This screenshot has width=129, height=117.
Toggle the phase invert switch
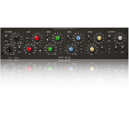(116, 49)
